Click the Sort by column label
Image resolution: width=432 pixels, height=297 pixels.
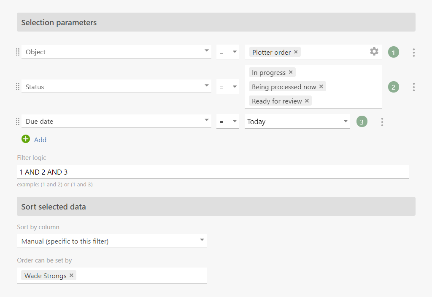pos(38,227)
